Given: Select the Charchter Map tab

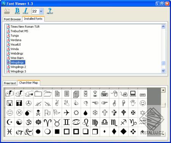Looking at the screenshot, I should [28, 83].
